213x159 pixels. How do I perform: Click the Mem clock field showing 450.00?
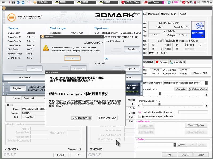click(156, 74)
